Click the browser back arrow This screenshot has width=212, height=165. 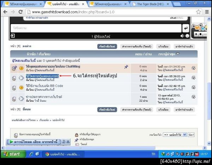[5, 12]
